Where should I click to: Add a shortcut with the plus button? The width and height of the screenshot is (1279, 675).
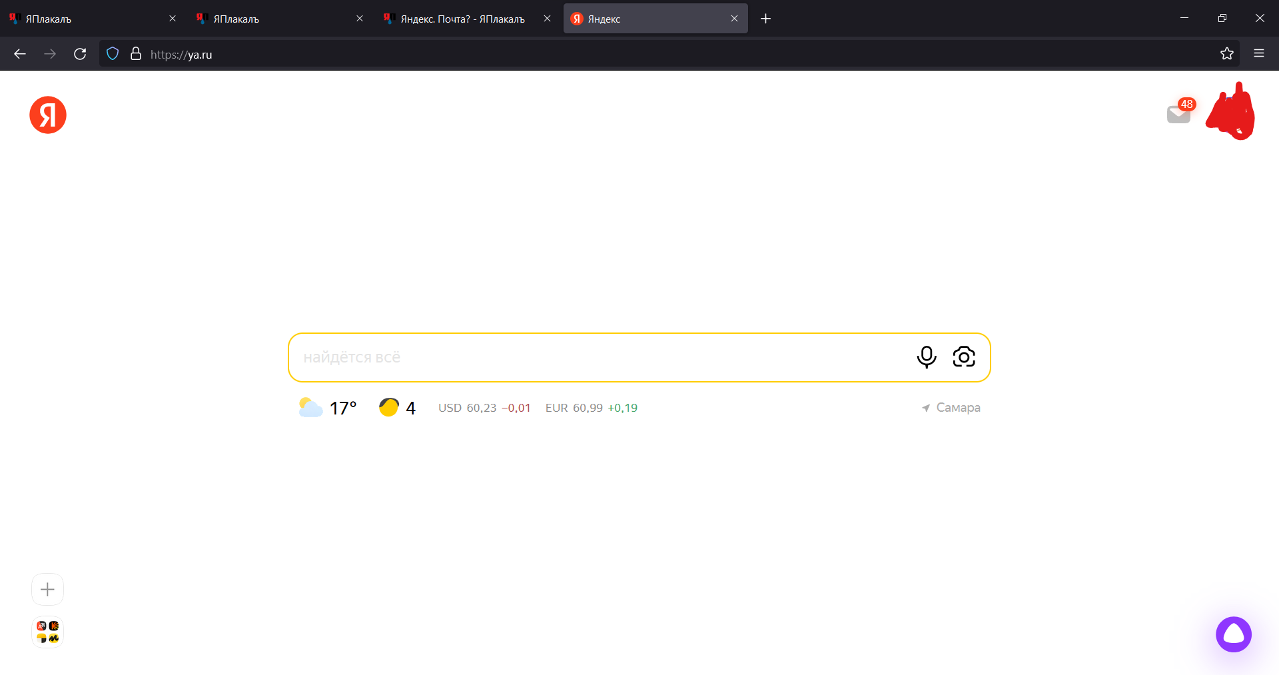click(x=47, y=589)
